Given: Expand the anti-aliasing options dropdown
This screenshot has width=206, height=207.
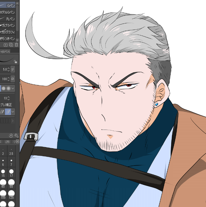Looking at the screenshot, I should click(x=13, y=88).
